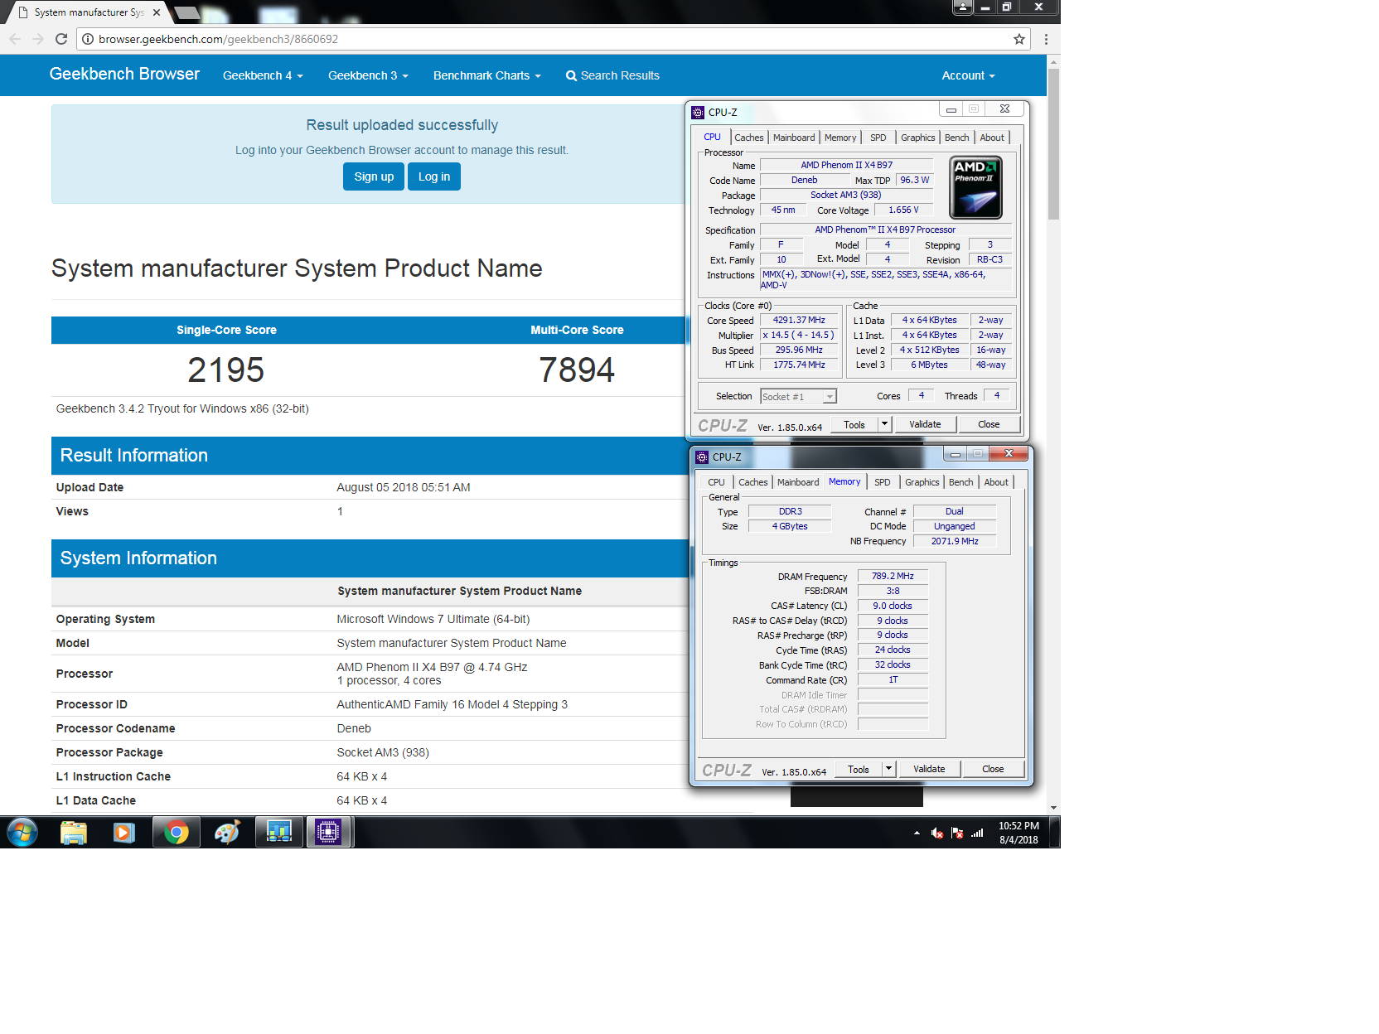Open Bench tab in lower CPU-Z window
Screen dimensions: 1379x1034
(x=960, y=482)
